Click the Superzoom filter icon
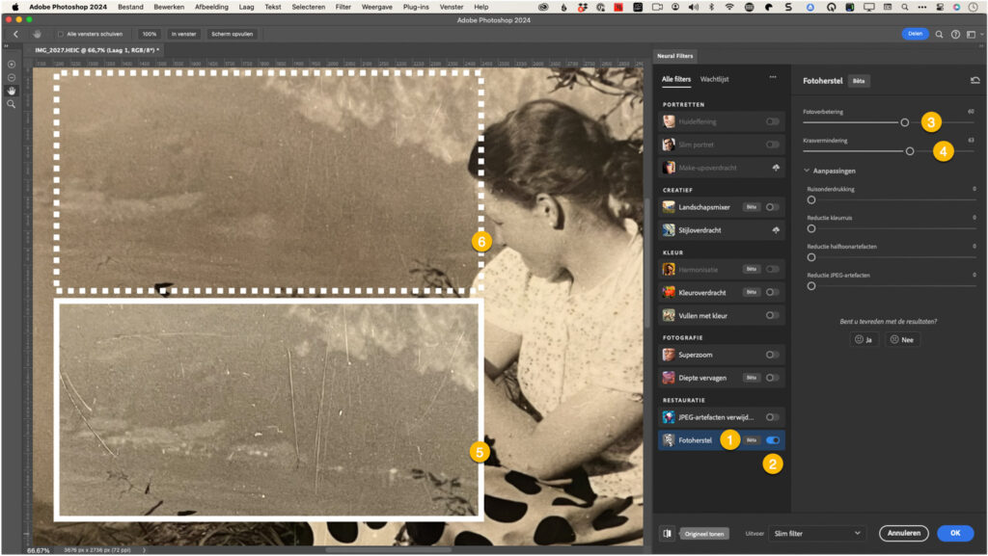Screen dimensions: 988x556 click(669, 355)
